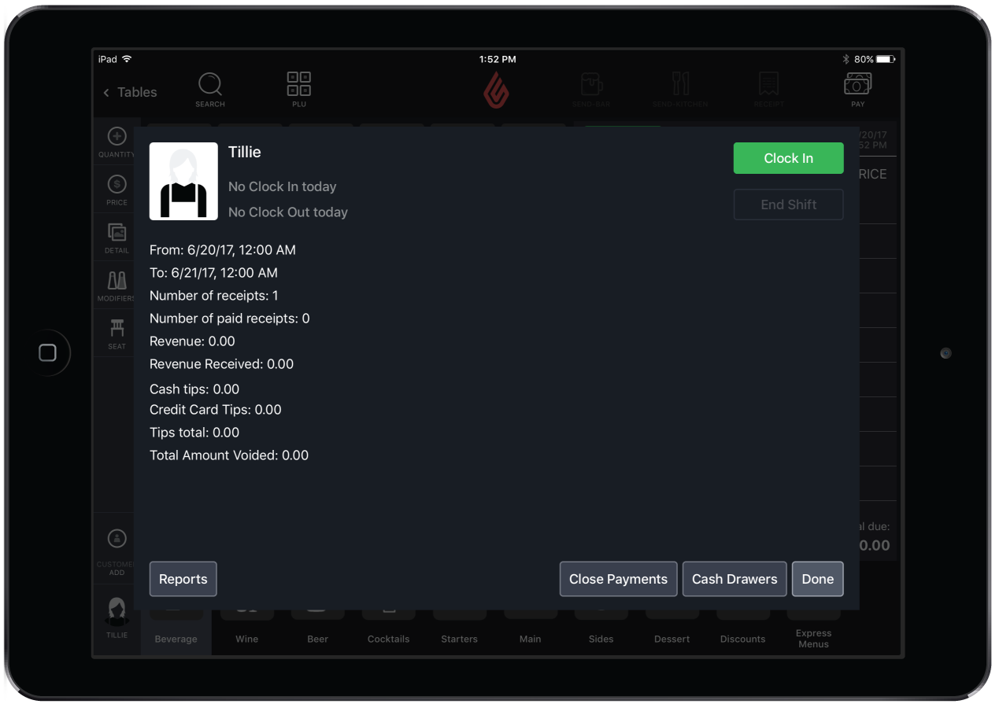992x704 pixels.
Task: Click Tillie's profile picture thumbnail
Action: pyautogui.click(x=183, y=181)
